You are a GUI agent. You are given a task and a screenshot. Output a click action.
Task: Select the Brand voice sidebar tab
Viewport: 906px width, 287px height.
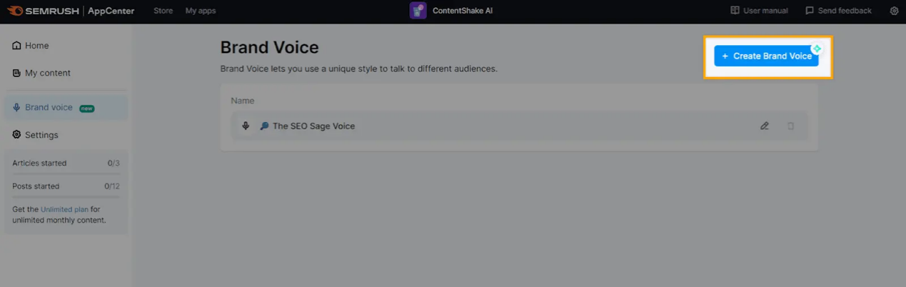[49, 107]
